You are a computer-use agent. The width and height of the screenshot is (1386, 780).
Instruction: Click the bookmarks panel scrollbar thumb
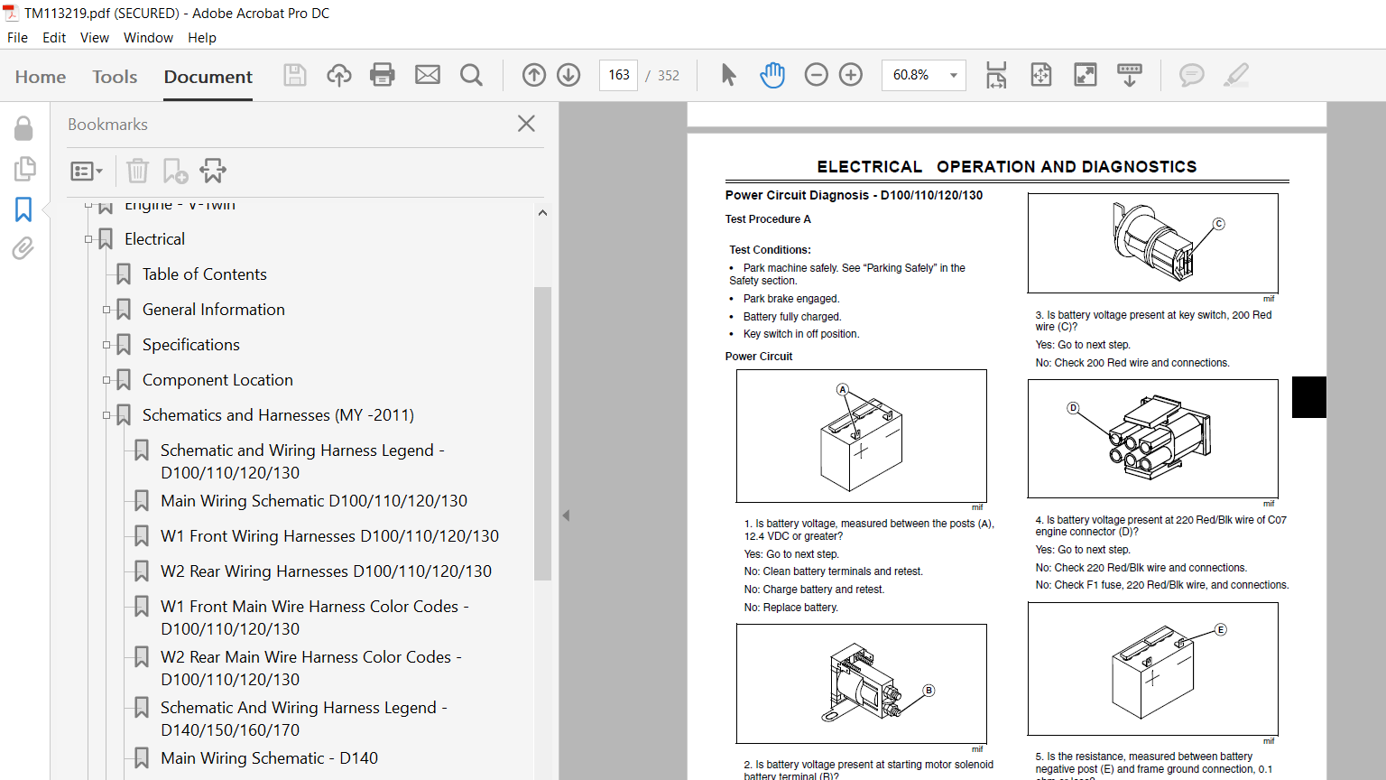542,433
